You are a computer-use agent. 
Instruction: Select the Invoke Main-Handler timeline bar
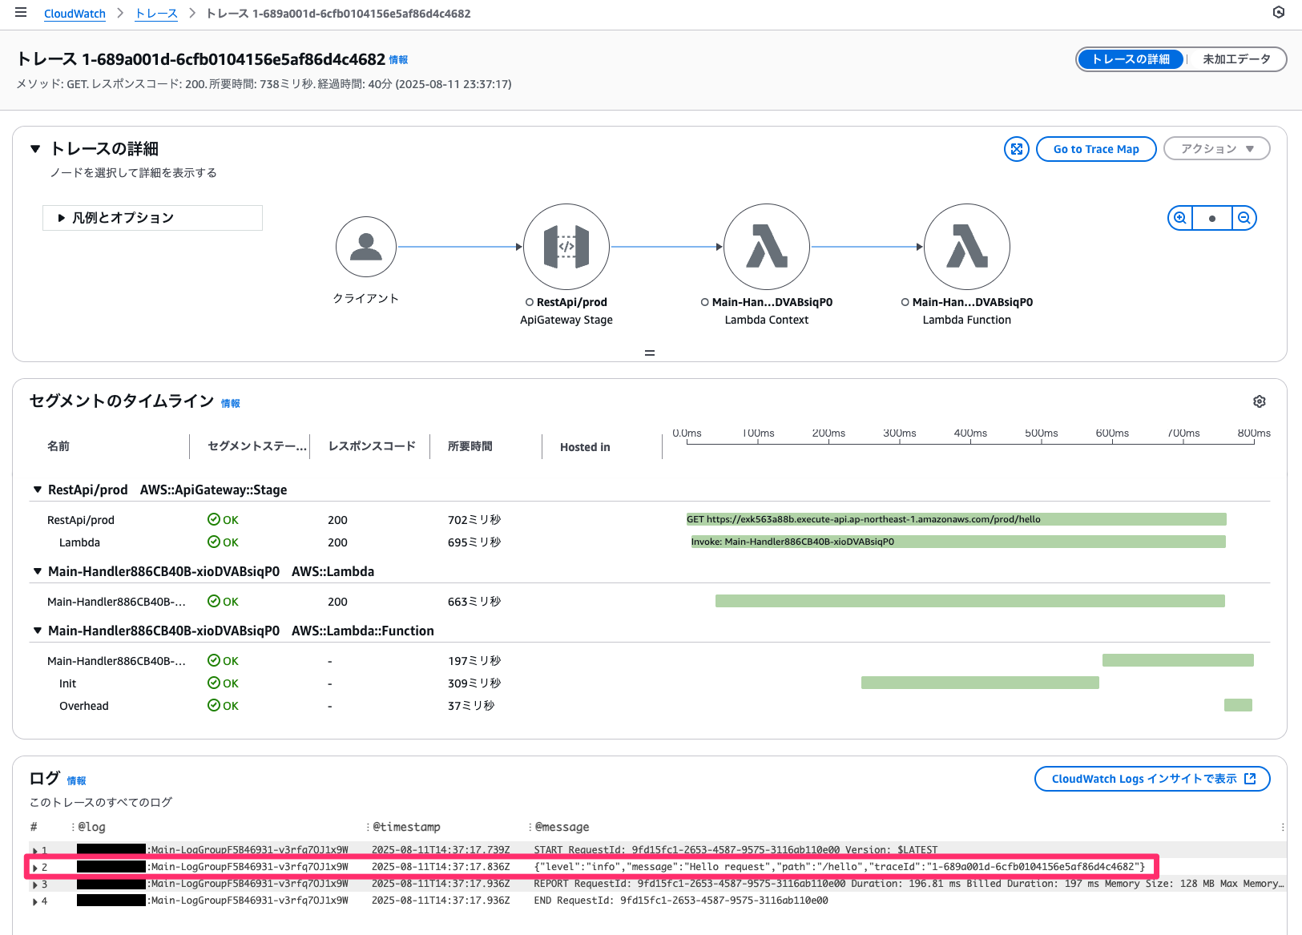[958, 542]
